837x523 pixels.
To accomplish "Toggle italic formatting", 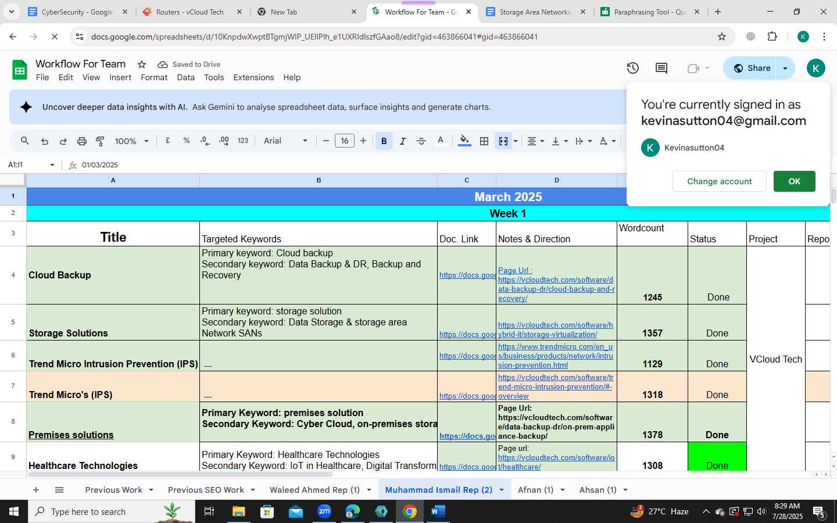I will [x=402, y=141].
